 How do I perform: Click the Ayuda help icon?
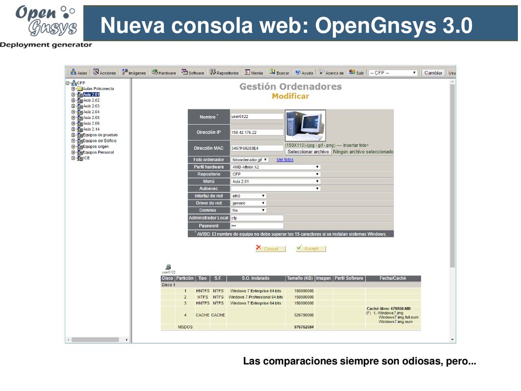(298, 72)
